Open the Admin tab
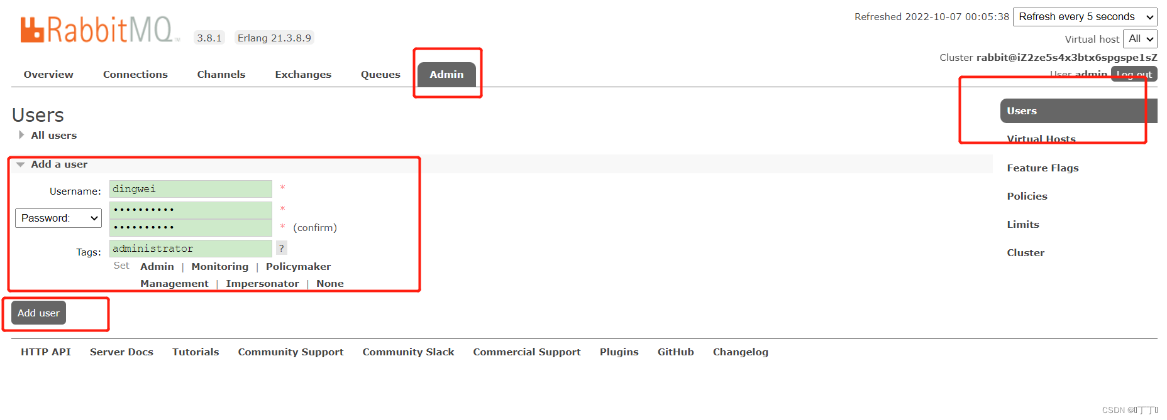This screenshot has height=420, width=1167. [x=446, y=74]
